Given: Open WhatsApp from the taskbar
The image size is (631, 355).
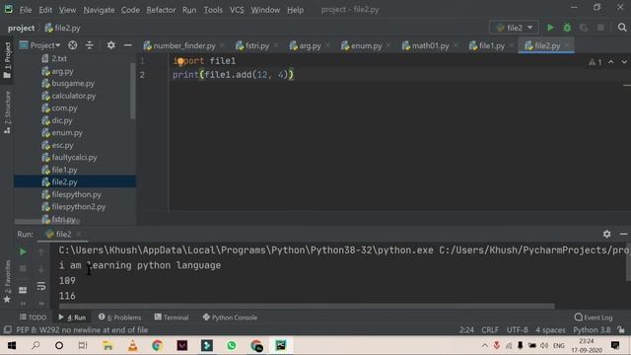Looking at the screenshot, I should (x=232, y=345).
